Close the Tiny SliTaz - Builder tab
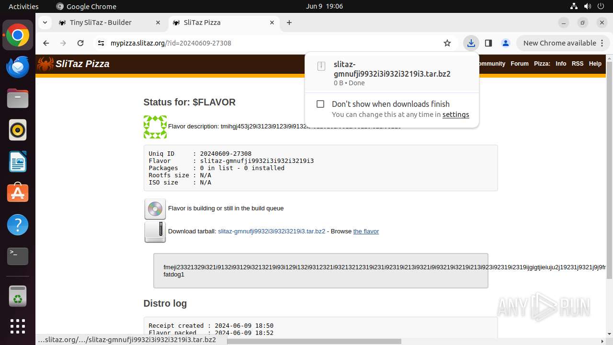 pyautogui.click(x=158, y=23)
